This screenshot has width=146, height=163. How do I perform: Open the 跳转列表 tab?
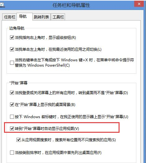[x=41, y=17]
